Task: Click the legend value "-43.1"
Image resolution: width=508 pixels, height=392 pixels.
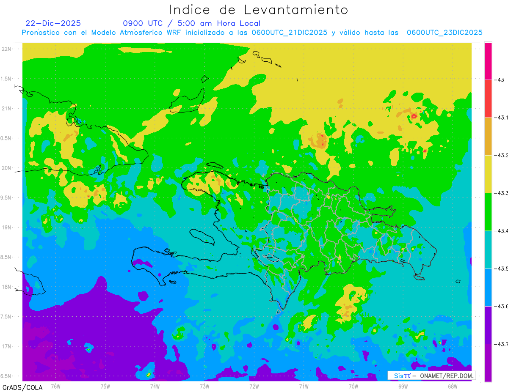Action: click(501, 118)
